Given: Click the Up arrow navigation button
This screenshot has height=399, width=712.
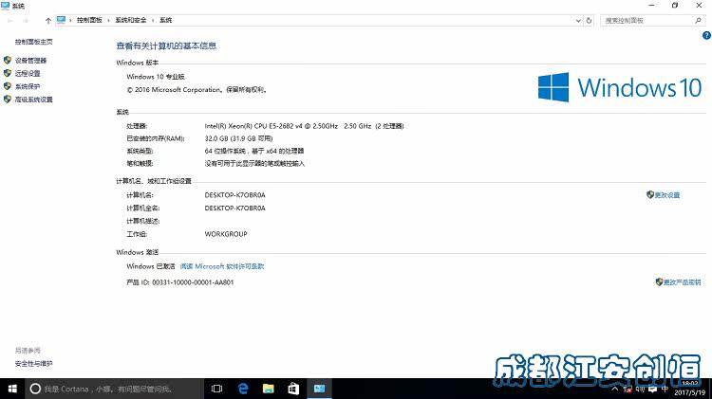Looking at the screenshot, I should click(x=48, y=21).
